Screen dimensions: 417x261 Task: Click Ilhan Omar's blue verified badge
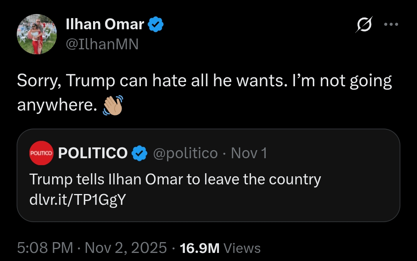coord(156,25)
